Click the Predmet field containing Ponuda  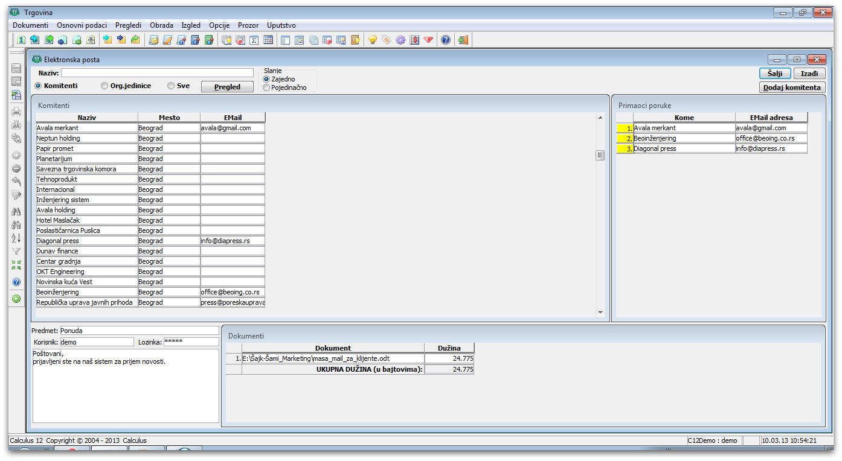(x=139, y=331)
